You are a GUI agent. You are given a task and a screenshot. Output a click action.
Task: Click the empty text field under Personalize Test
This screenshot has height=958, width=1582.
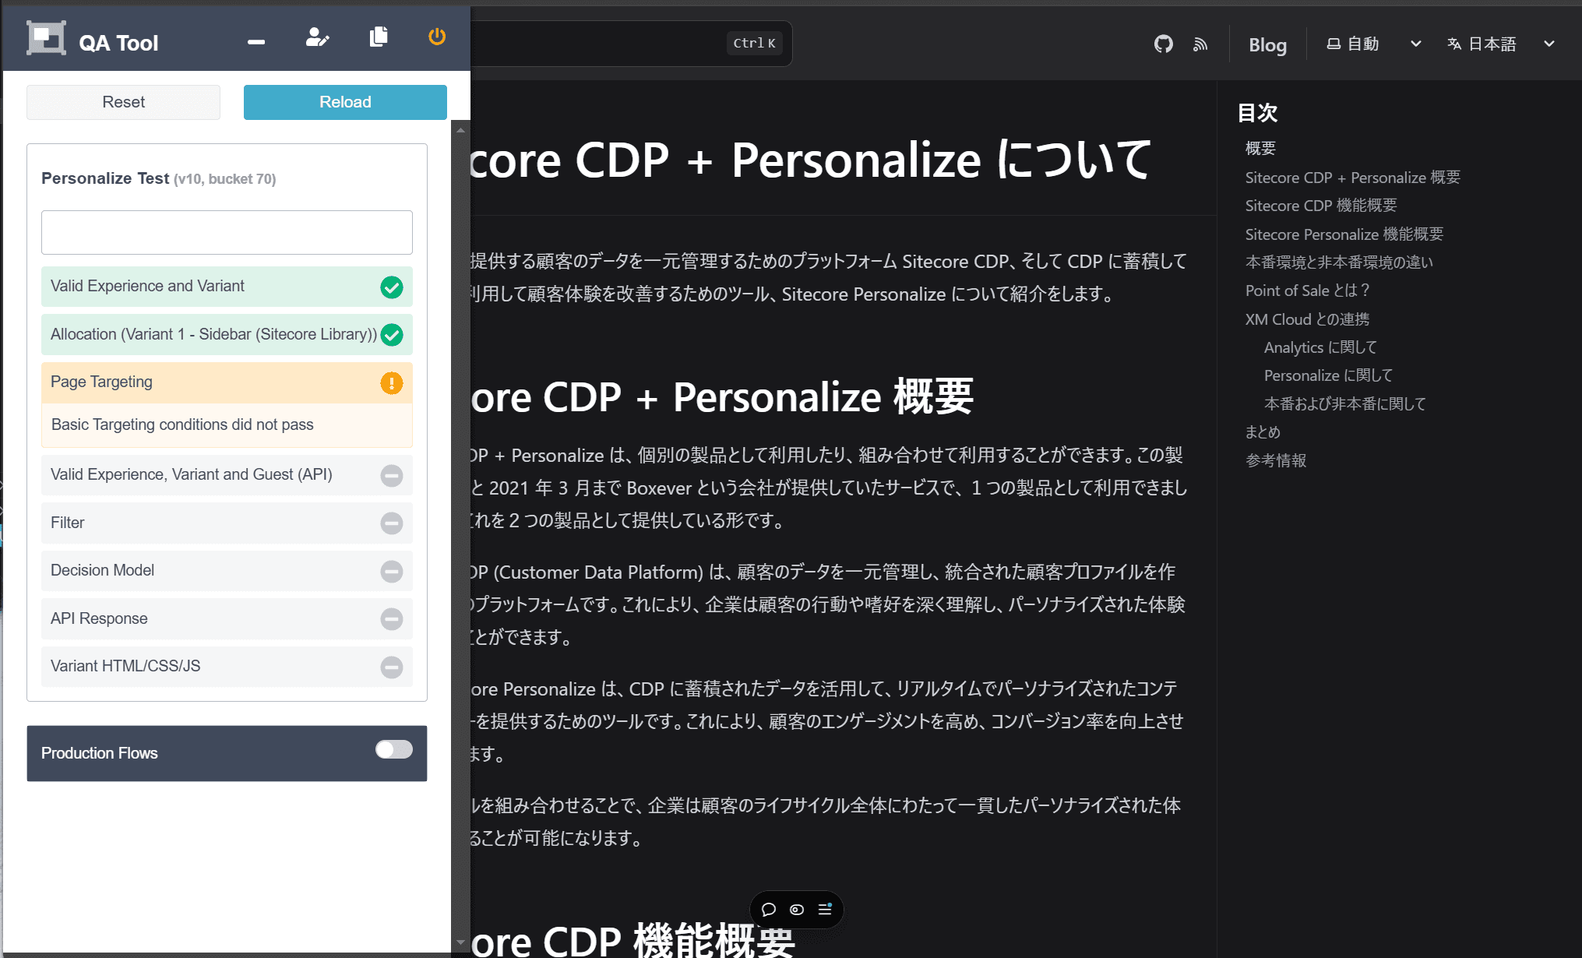coord(227,232)
